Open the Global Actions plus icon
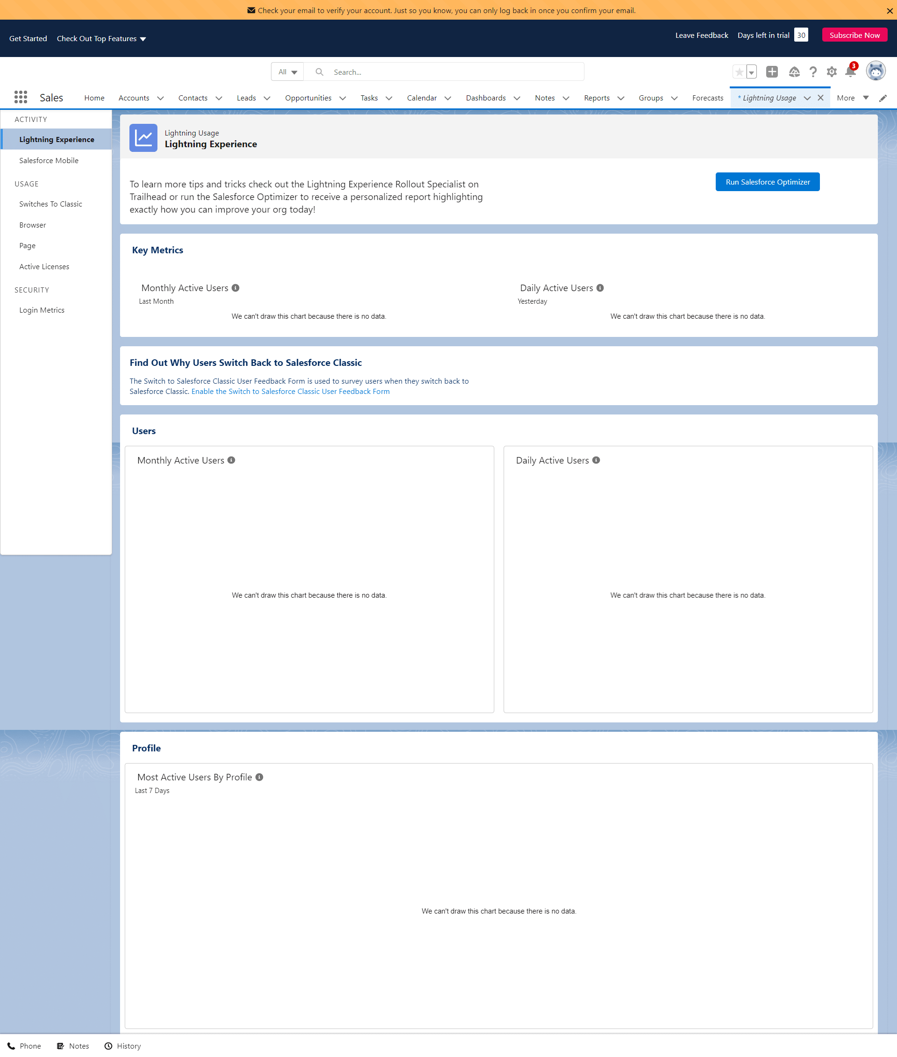Screen dimensions: 897x1057 771,72
